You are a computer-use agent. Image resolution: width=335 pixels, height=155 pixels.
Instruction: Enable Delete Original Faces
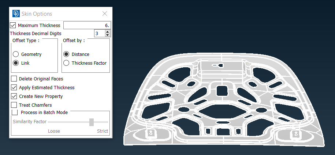point(14,79)
